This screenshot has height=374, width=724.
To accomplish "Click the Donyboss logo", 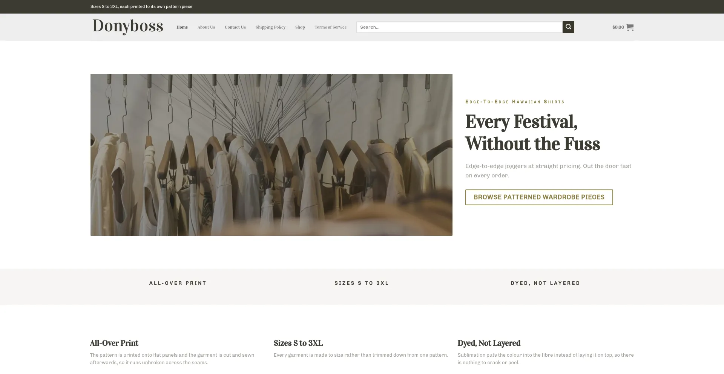I will point(128,26).
